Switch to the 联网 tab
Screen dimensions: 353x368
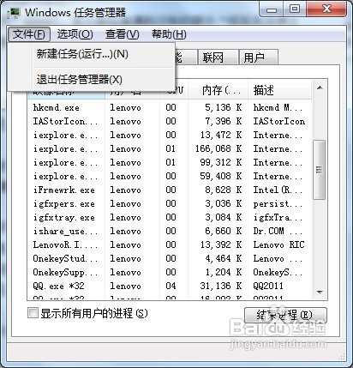click(218, 57)
